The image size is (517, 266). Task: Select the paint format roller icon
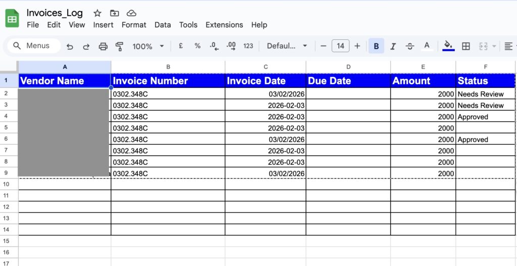click(x=120, y=46)
